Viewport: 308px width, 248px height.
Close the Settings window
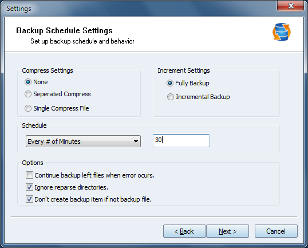coord(290,6)
